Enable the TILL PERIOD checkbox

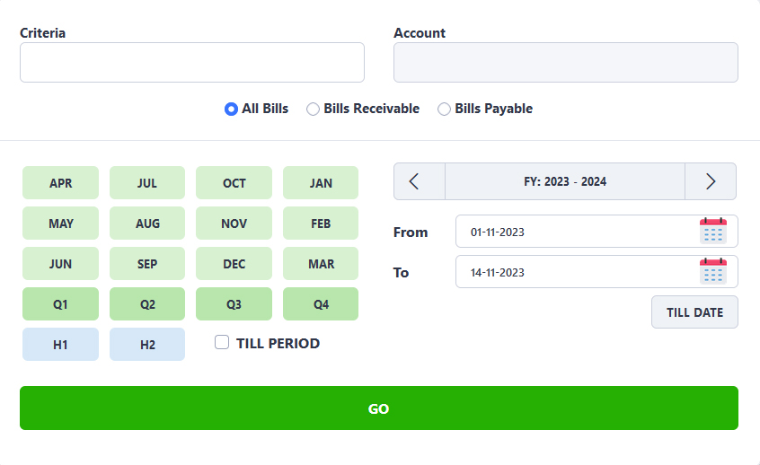tap(222, 342)
